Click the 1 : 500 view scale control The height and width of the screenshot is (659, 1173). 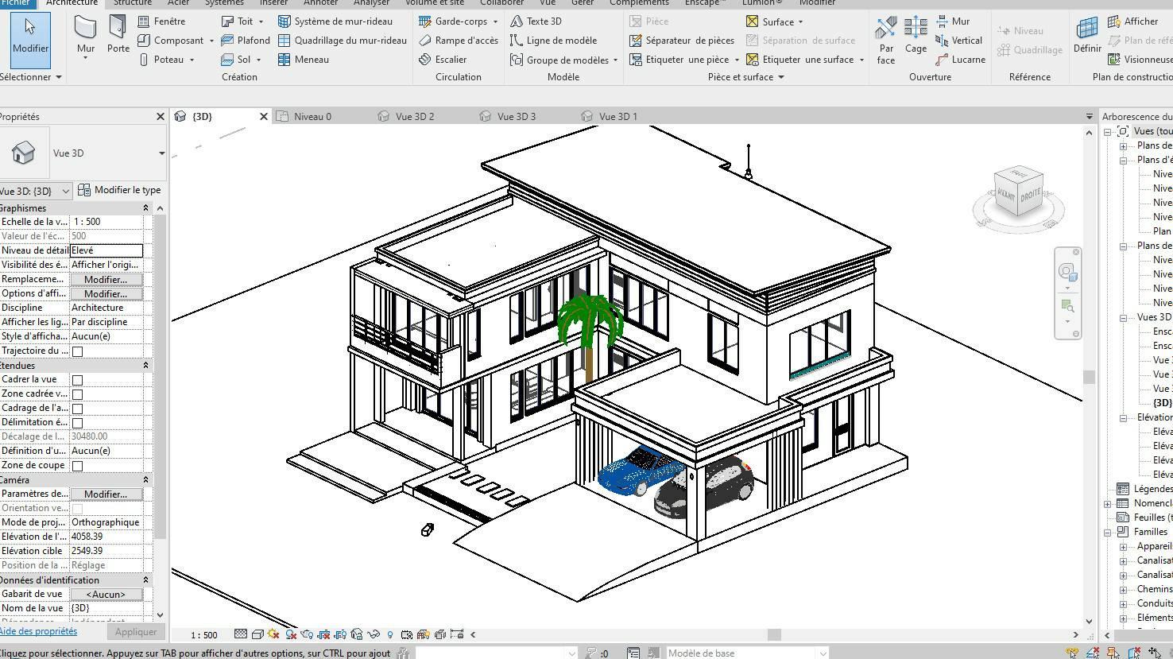click(204, 635)
